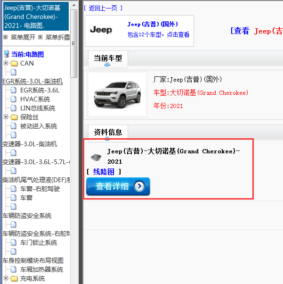The height and width of the screenshot is (284, 283).
Task: Click the document icon beside LIN总线系统
Action: pyautogui.click(x=13, y=108)
